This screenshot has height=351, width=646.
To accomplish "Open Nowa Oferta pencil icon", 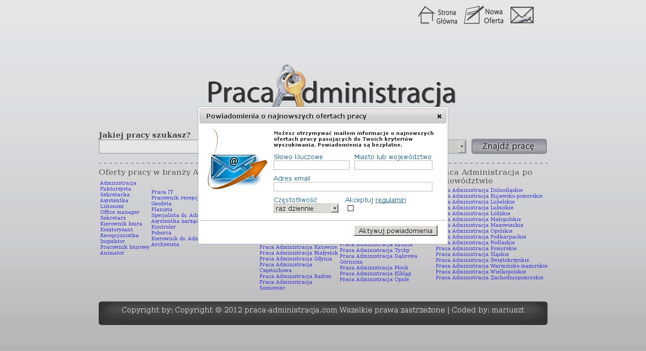I will 473,15.
